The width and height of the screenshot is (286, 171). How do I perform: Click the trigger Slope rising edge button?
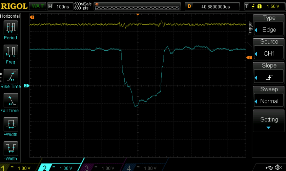coord(269,73)
